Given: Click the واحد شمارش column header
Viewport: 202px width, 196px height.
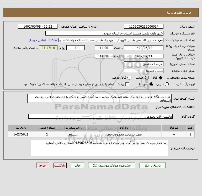Looking at the screenshot, I should [x=73, y=128].
